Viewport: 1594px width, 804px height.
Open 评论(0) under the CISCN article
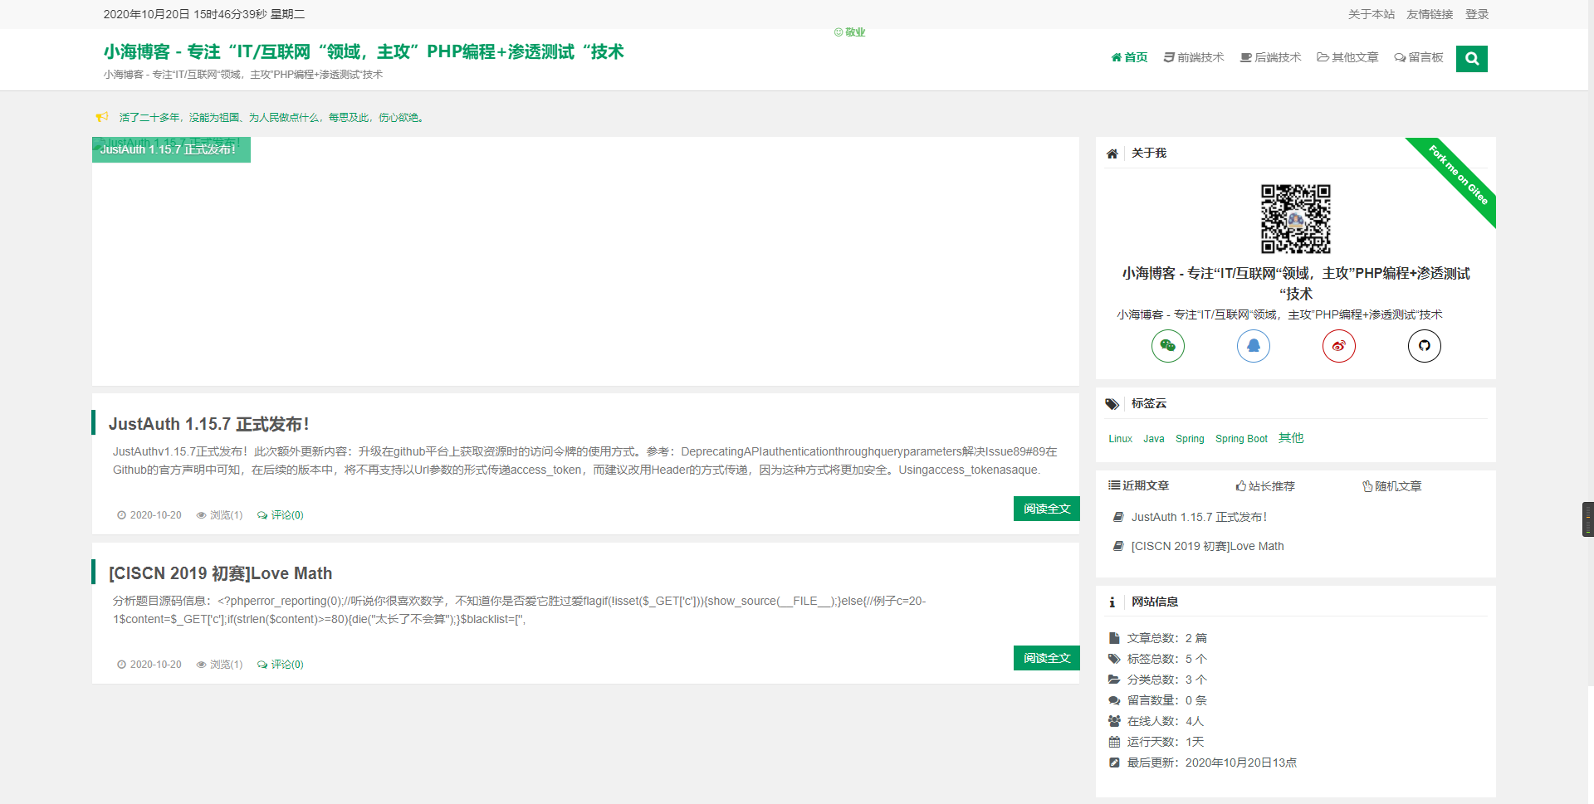(x=281, y=665)
